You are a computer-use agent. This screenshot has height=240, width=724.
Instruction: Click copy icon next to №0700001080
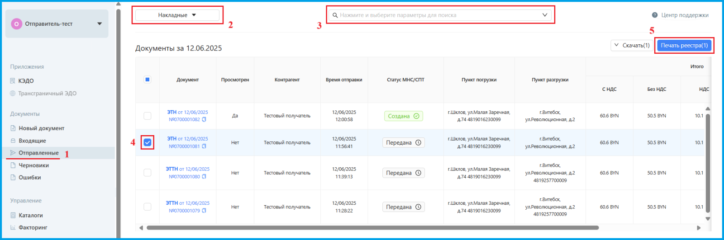(204, 177)
